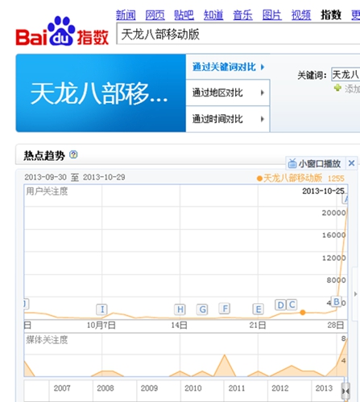
Task: Go to the 图片 tab link
Action: click(271, 14)
